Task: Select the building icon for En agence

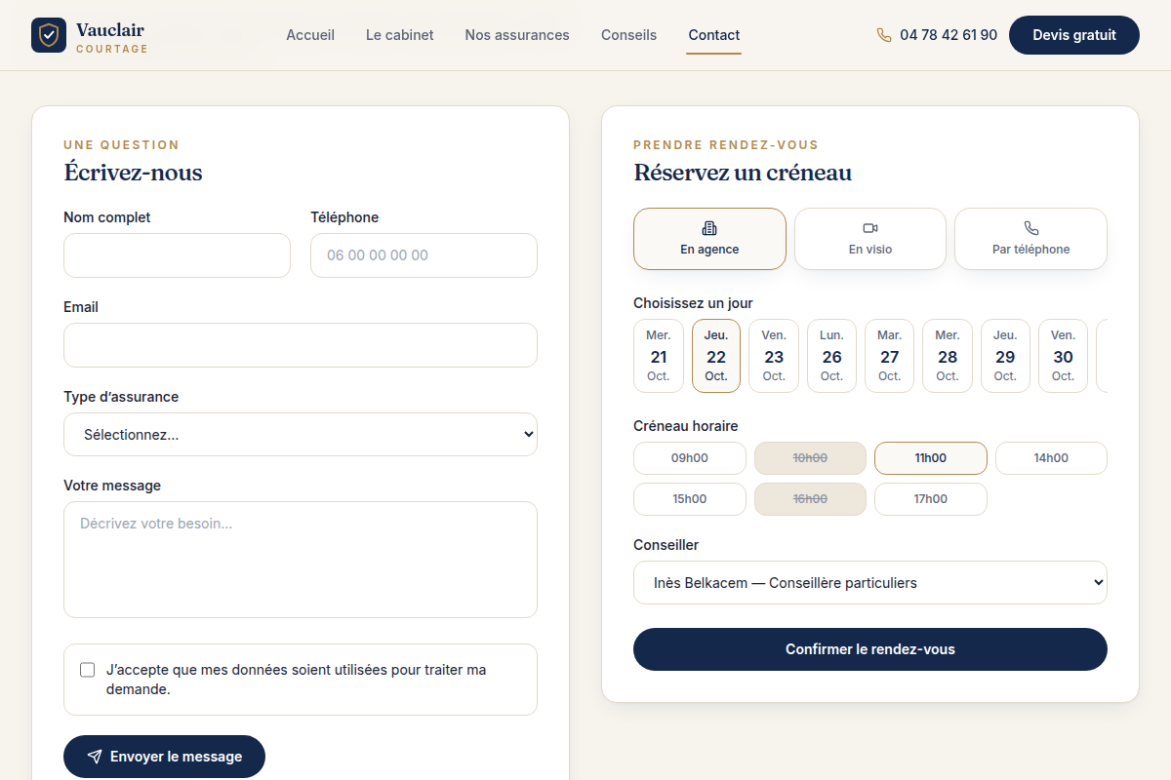Action: point(709,228)
